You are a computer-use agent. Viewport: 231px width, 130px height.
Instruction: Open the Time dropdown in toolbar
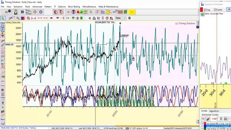[x=121, y=18]
